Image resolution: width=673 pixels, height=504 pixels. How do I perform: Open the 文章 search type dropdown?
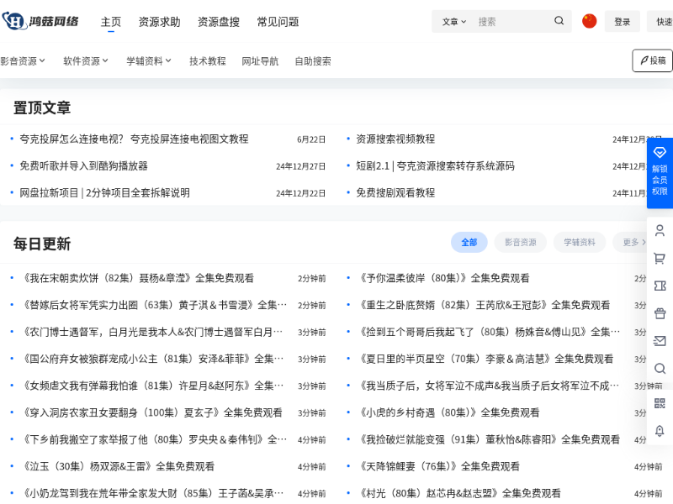click(454, 22)
